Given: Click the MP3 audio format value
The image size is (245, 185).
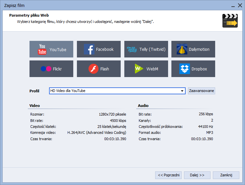Looking at the screenshot, I should tap(210, 133).
